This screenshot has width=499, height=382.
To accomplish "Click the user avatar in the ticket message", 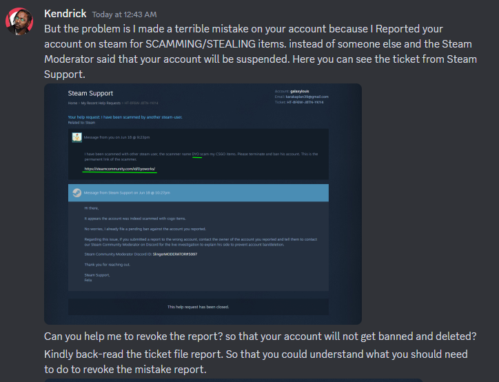I will (x=77, y=137).
